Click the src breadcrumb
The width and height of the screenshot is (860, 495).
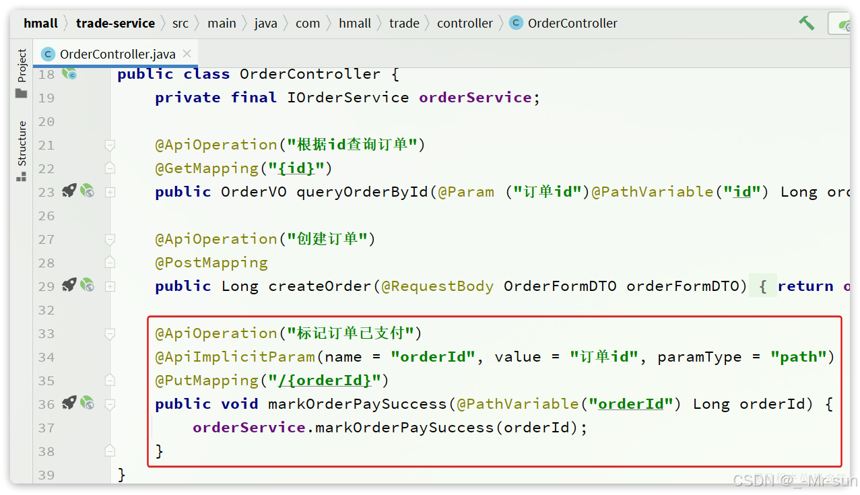pyautogui.click(x=180, y=23)
